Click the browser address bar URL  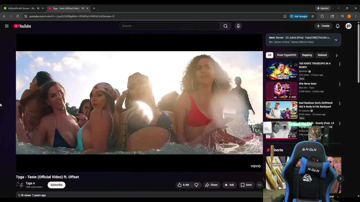tap(72, 16)
